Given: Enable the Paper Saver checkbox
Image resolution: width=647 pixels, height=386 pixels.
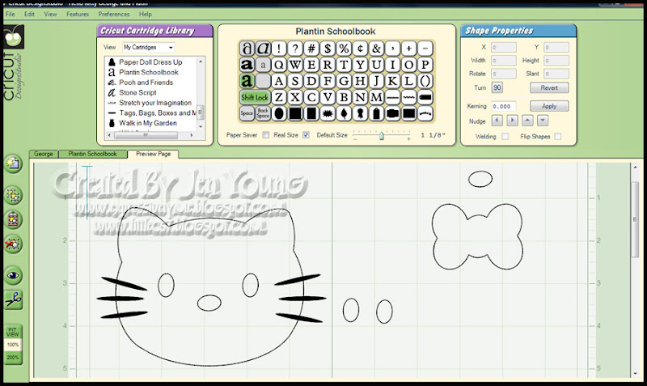Looking at the screenshot, I should point(266,135).
